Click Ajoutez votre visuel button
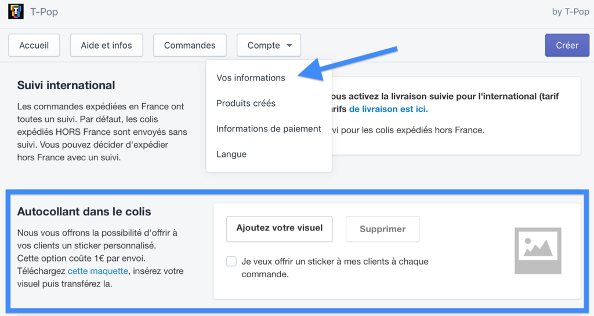Screen dimensions: 594x316 click(279, 229)
